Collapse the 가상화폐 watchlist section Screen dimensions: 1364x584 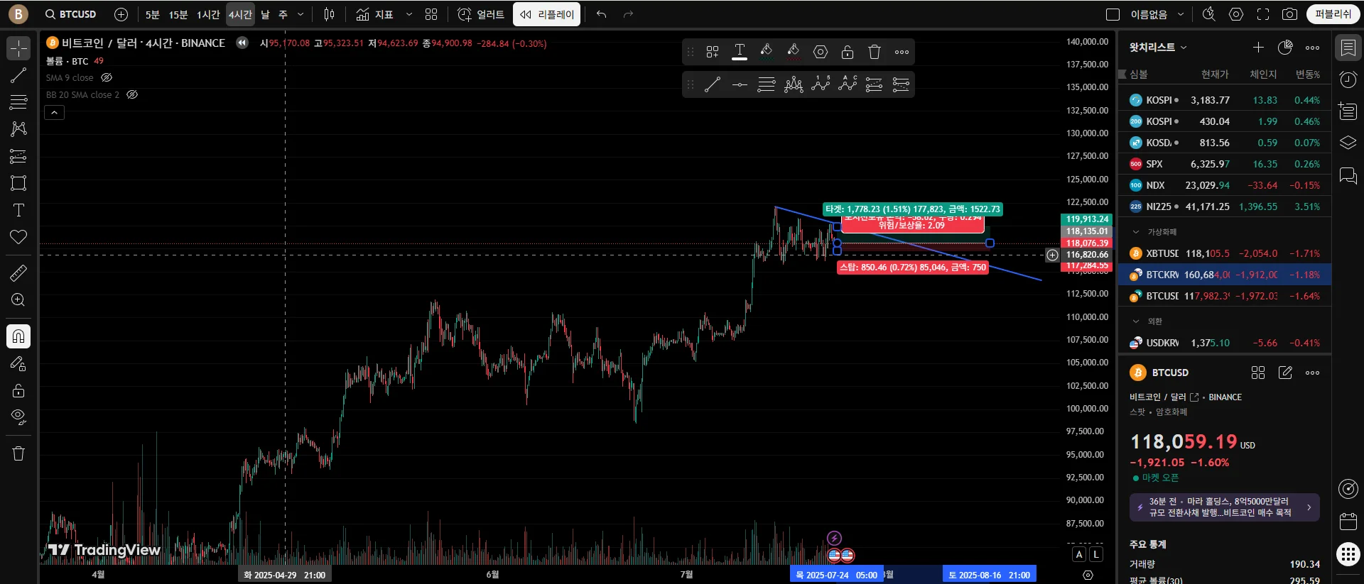tap(1136, 232)
